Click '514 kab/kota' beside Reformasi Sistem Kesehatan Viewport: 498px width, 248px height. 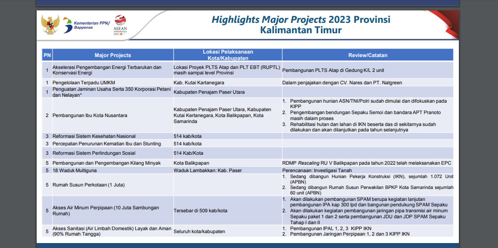[227, 136]
